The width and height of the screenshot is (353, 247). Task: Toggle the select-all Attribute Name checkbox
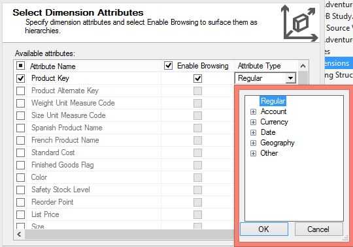click(21, 66)
